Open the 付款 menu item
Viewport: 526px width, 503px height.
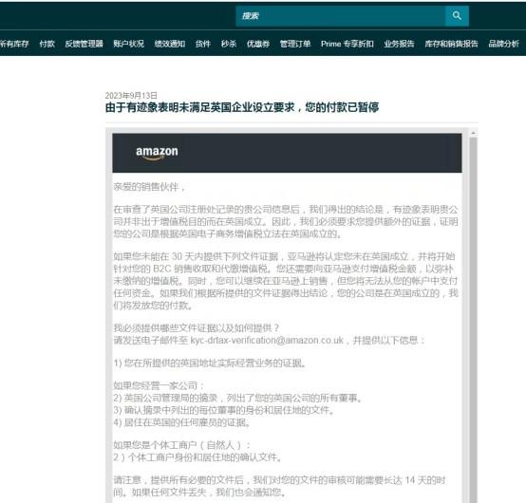(47, 44)
